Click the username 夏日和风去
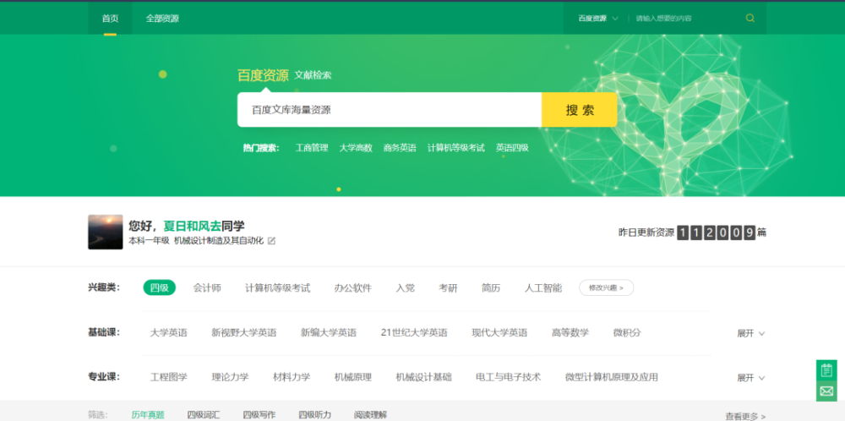Screen dimensions: 845x421 tap(193, 227)
